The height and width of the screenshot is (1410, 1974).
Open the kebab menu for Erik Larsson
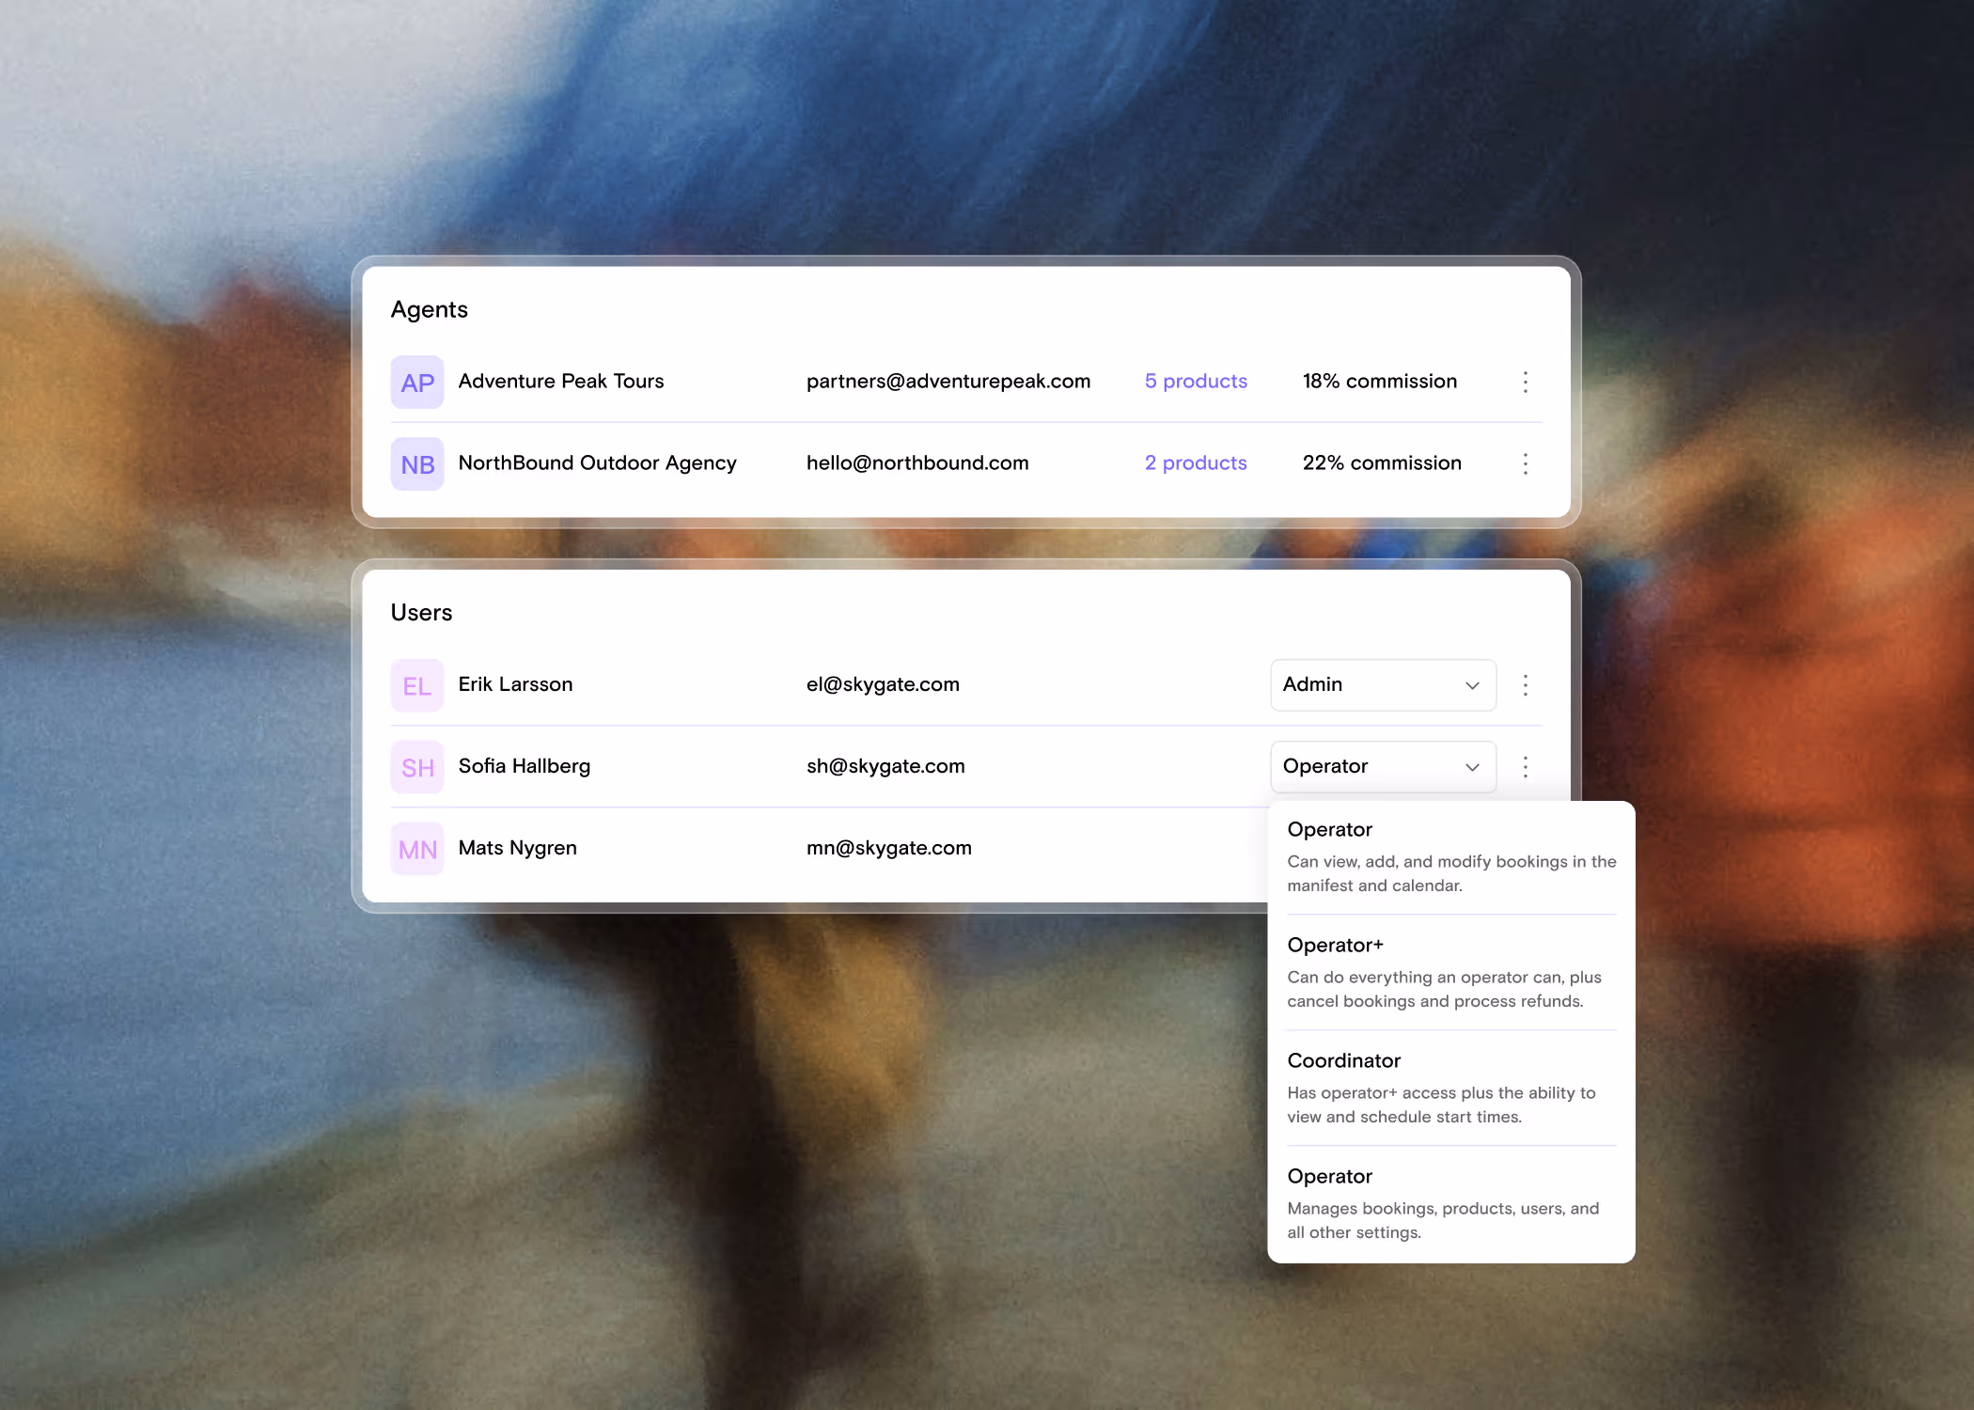tap(1525, 685)
